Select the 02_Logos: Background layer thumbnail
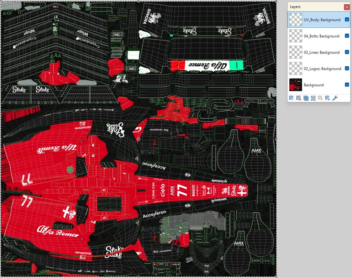352x278 pixels. [296, 68]
